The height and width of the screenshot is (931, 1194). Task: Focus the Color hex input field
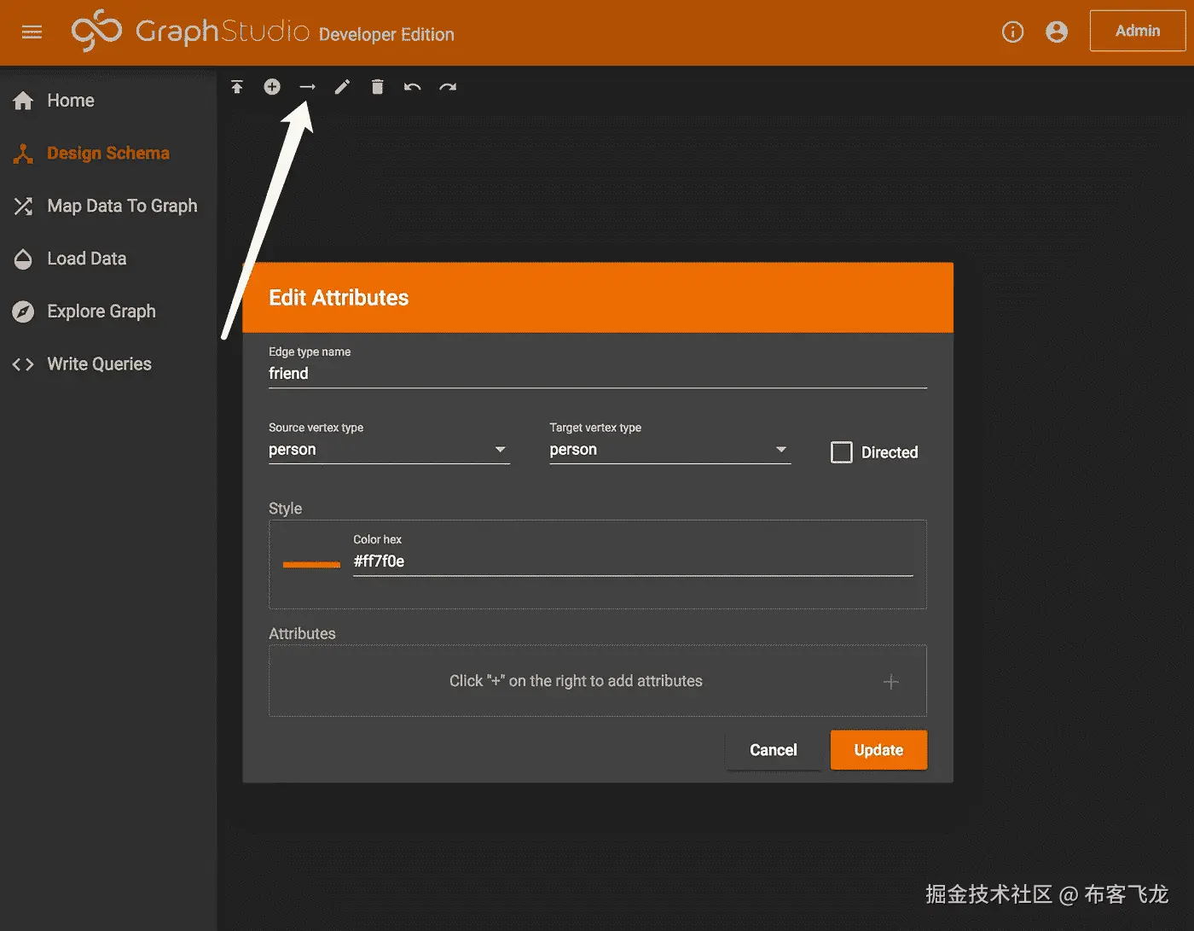coord(633,562)
